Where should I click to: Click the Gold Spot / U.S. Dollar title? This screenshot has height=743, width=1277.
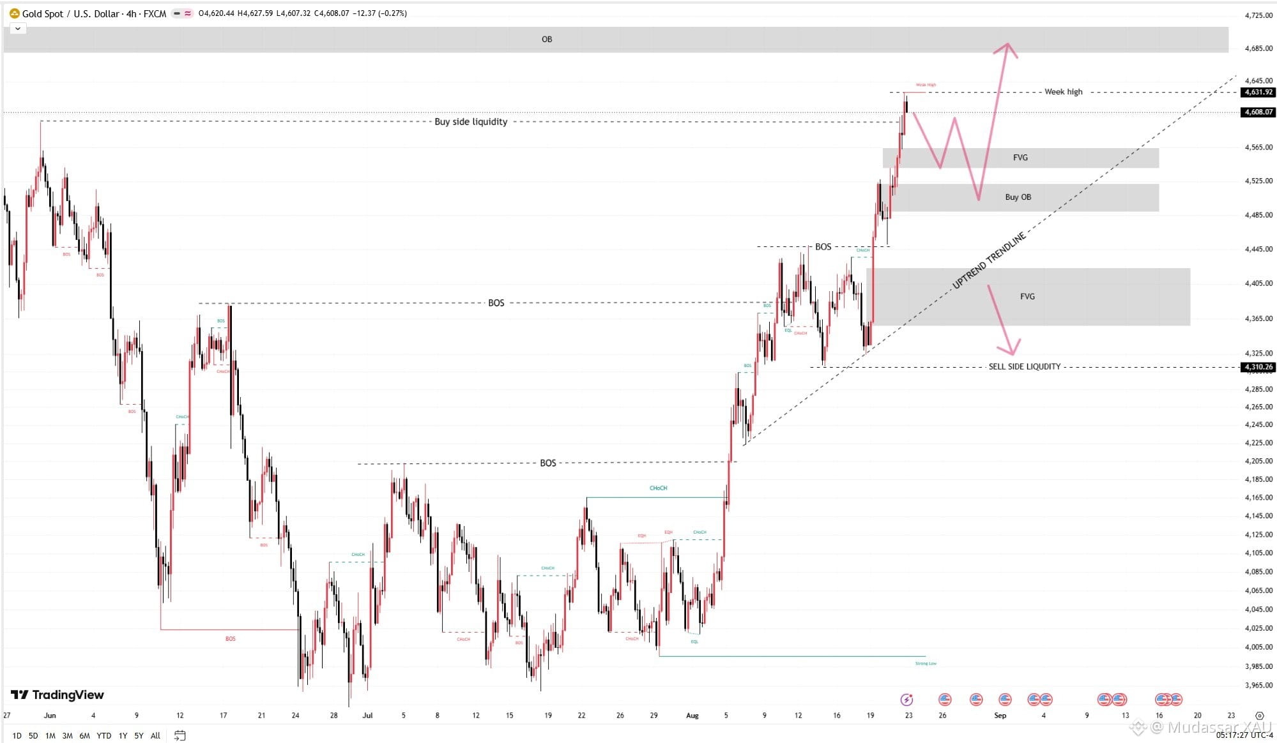71,13
